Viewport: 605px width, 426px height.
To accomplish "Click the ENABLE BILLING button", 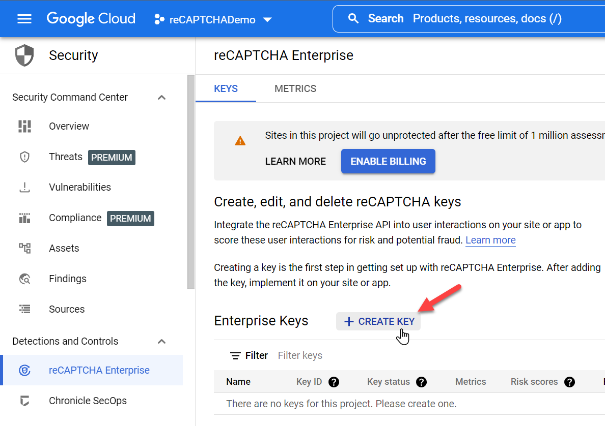I will pyautogui.click(x=388, y=161).
